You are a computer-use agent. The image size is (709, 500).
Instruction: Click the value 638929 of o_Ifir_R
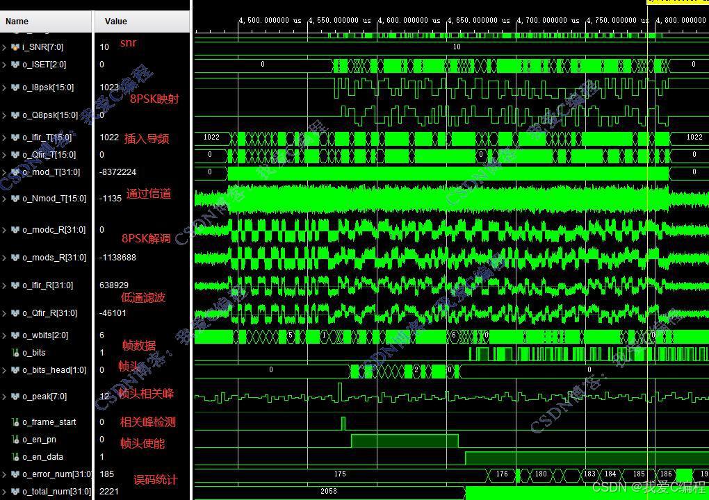coord(114,285)
